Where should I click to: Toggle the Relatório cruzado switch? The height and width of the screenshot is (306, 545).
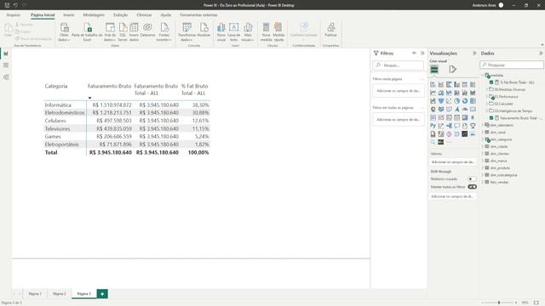click(x=472, y=179)
